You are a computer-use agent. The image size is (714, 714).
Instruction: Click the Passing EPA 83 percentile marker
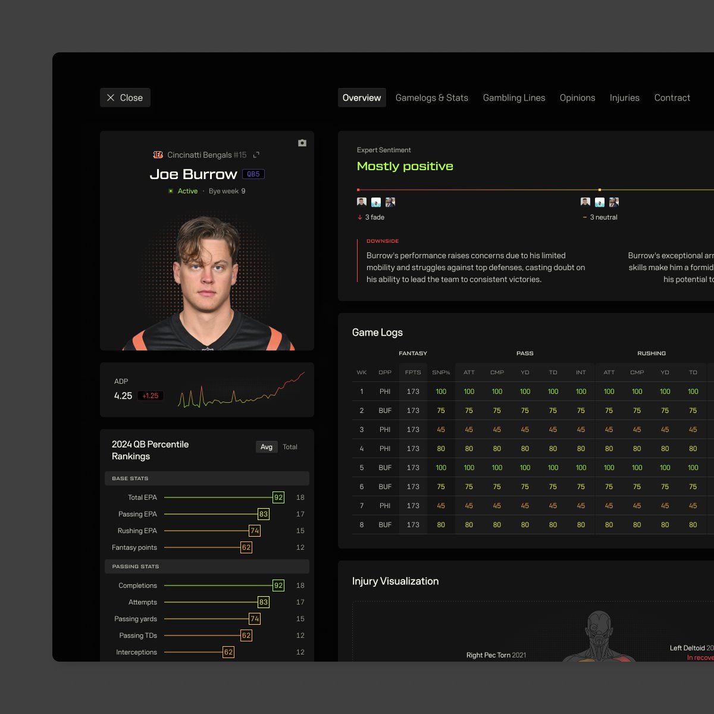[x=264, y=514]
